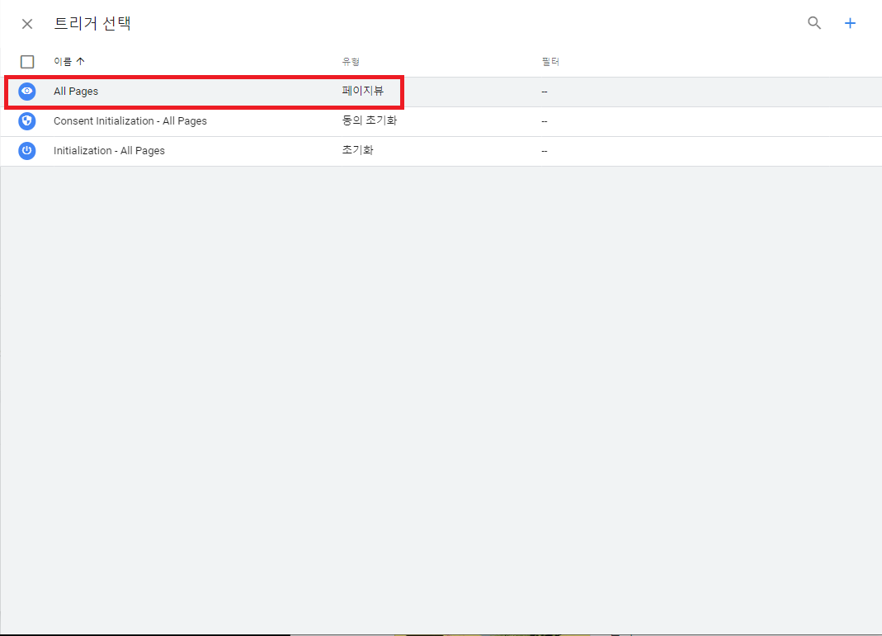Click the 동의 초기화 type cell
The height and width of the screenshot is (636, 882).
tap(370, 120)
